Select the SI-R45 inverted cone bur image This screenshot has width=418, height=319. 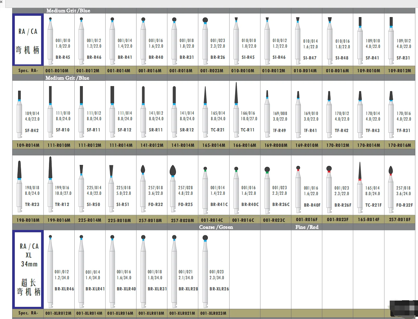[x=236, y=41]
